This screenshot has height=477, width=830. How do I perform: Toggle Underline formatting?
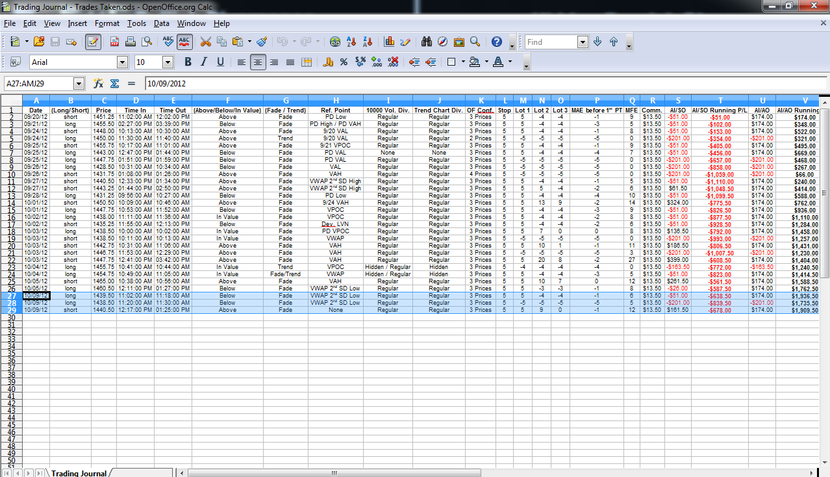click(x=220, y=62)
